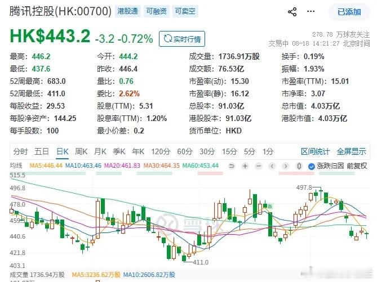Click the 已添加 watchlist button
This screenshot has width=377, height=282.
tap(349, 12)
